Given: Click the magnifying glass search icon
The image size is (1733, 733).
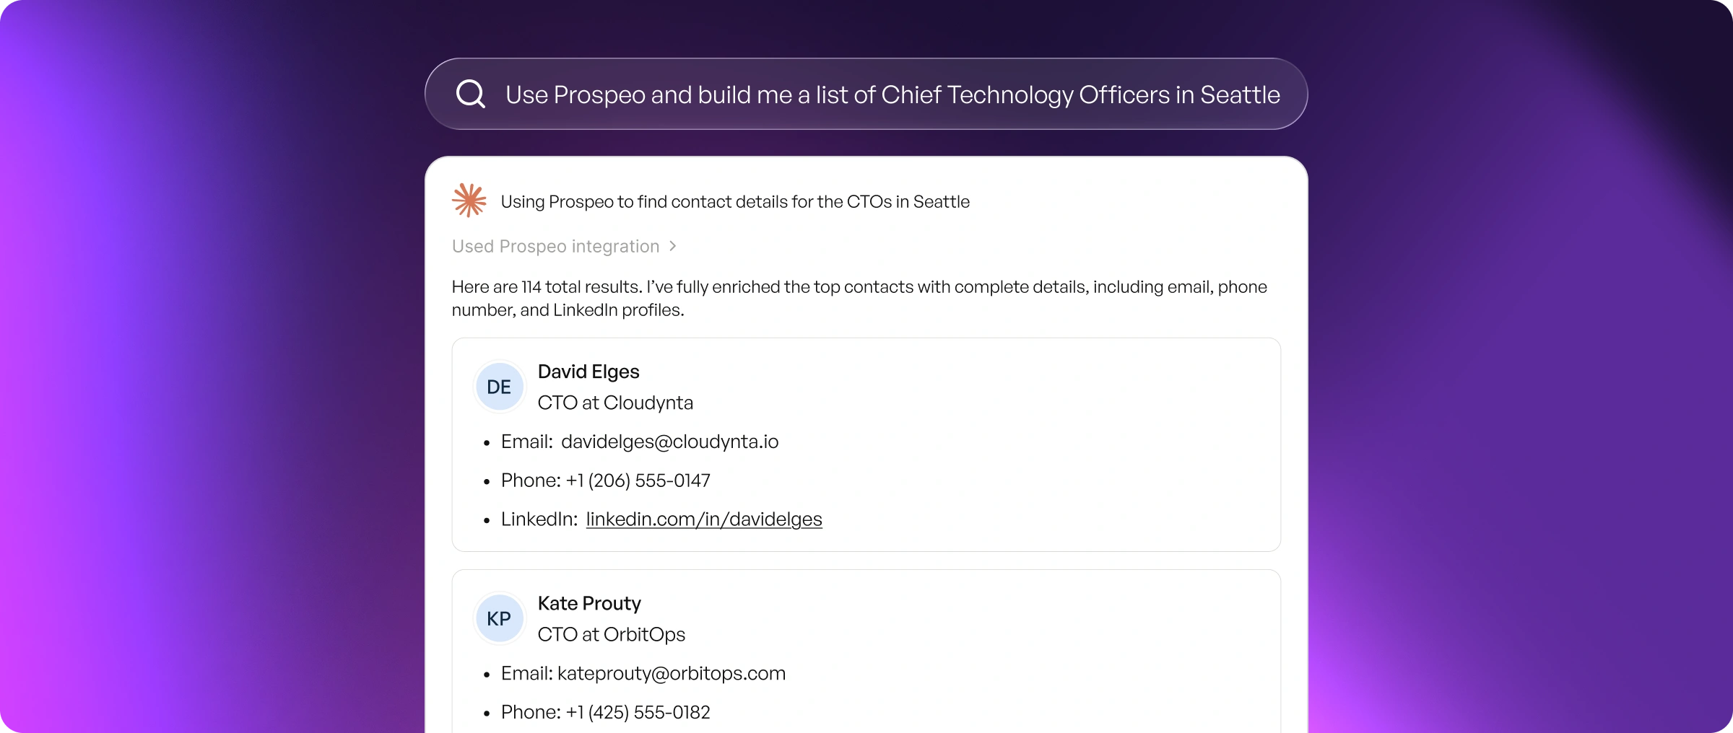Looking at the screenshot, I should point(471,95).
